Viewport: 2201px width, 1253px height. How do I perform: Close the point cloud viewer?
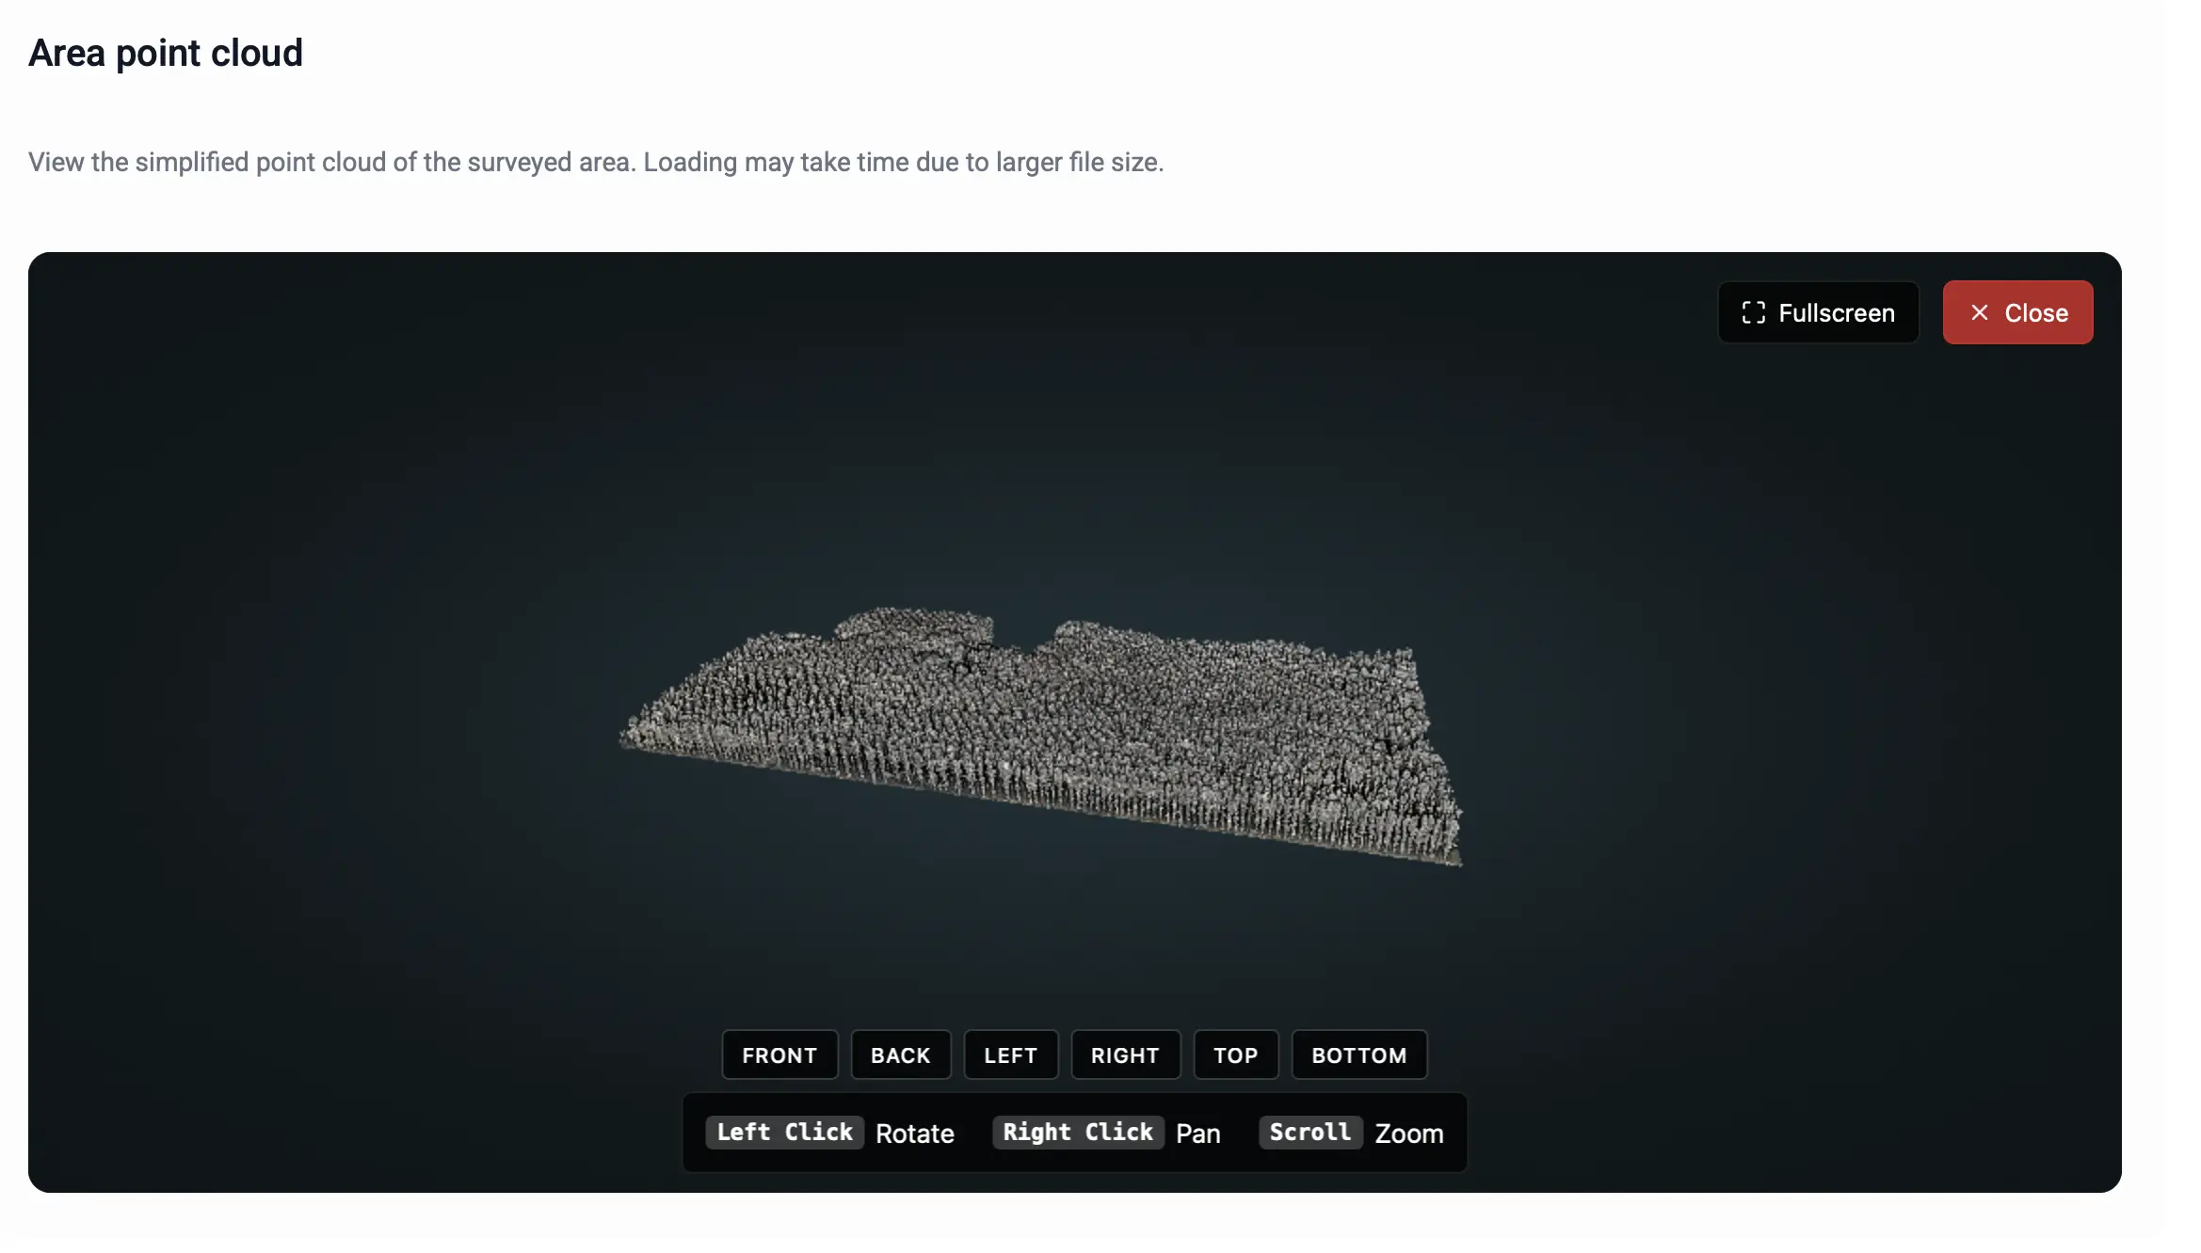click(x=2017, y=312)
